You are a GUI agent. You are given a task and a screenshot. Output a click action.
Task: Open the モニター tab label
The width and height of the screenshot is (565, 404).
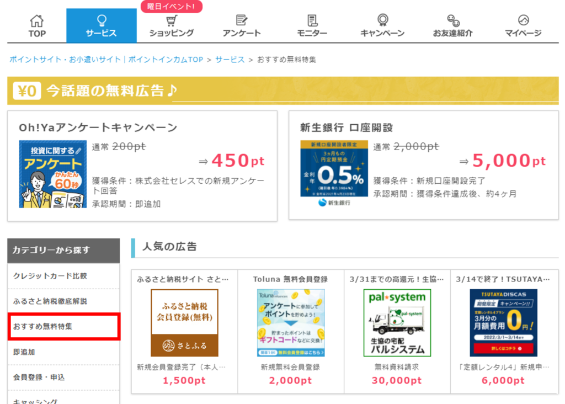(312, 33)
